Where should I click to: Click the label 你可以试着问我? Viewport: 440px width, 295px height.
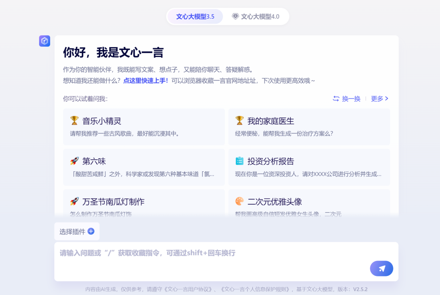85,99
